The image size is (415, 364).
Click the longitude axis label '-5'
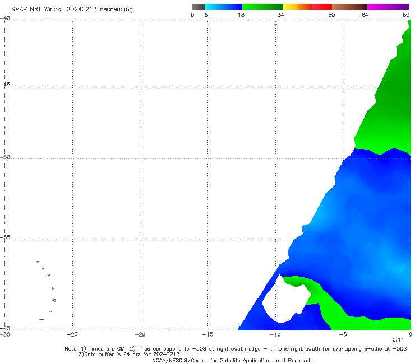point(343,334)
